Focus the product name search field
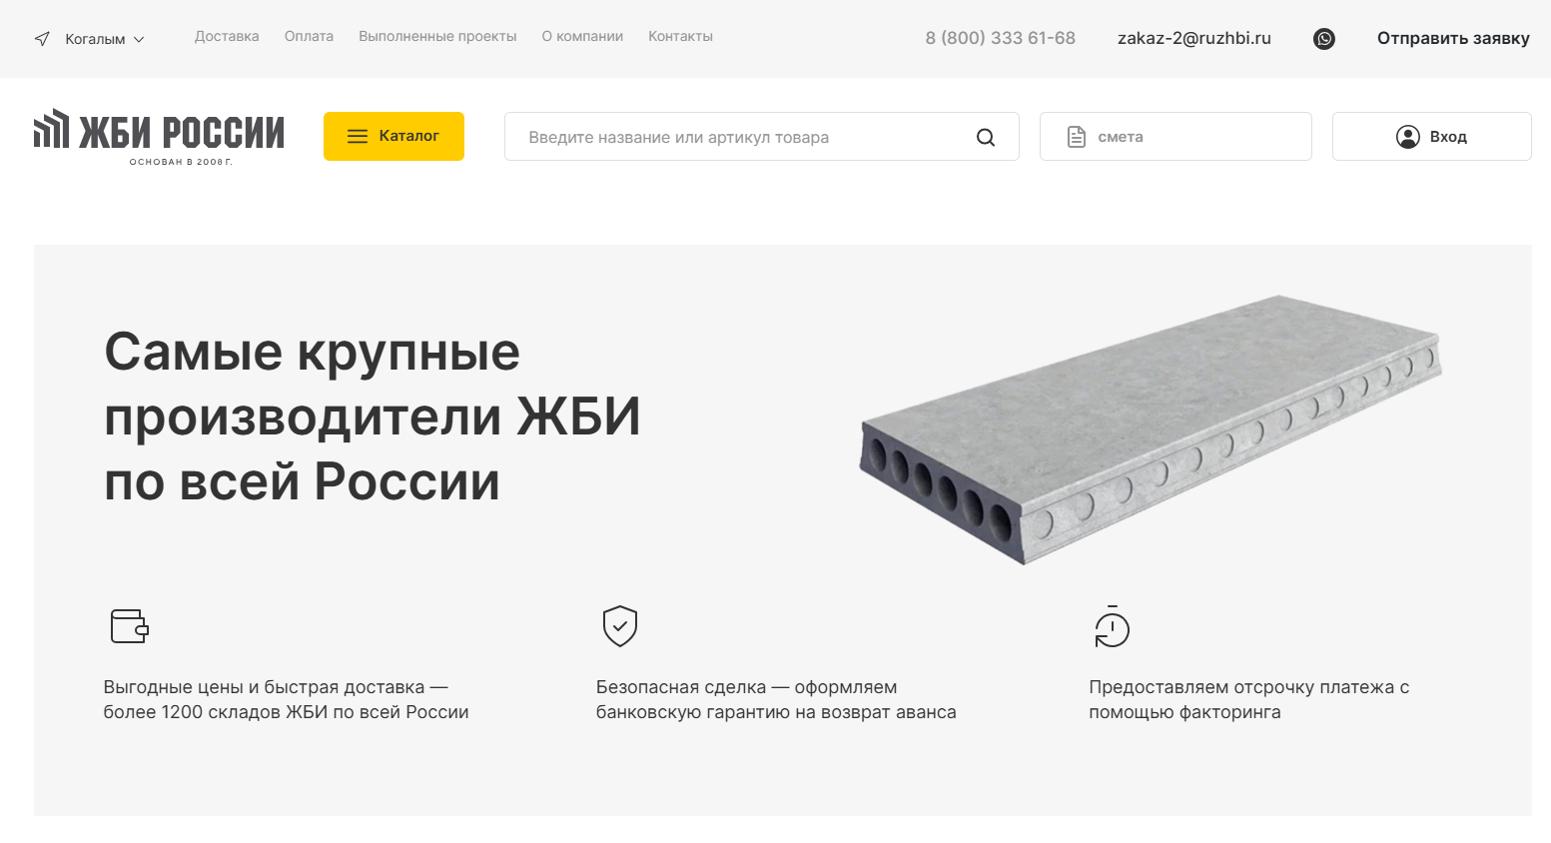This screenshot has height=843, width=1551. tap(739, 137)
